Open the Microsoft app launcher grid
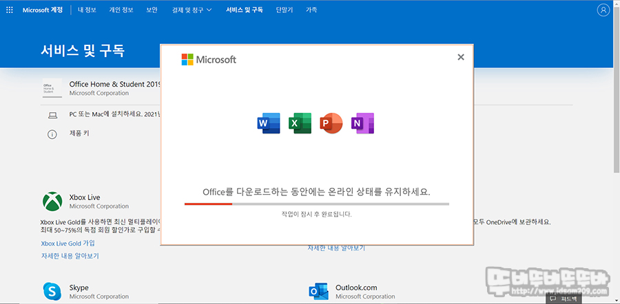Viewport: 620px width, 304px height. [10, 10]
